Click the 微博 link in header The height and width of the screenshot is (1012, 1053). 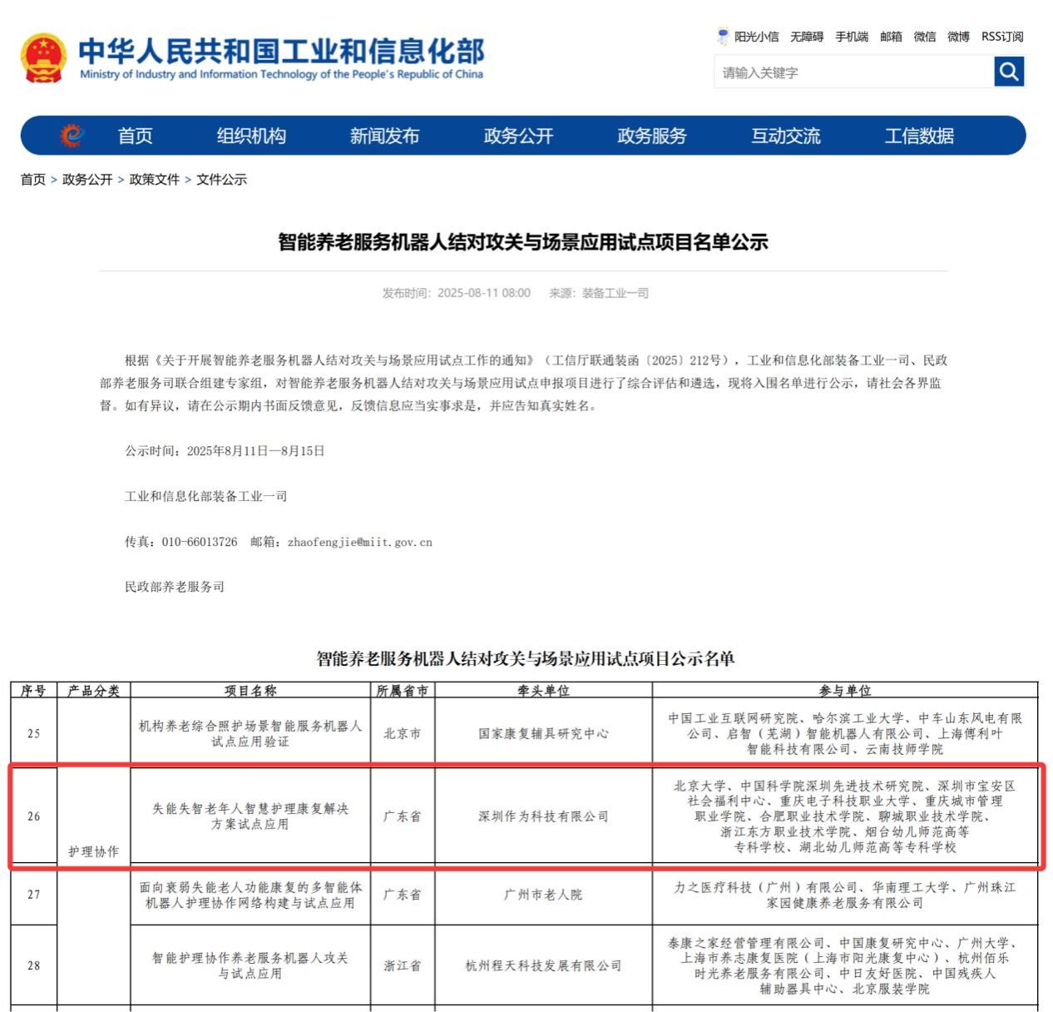click(x=958, y=37)
